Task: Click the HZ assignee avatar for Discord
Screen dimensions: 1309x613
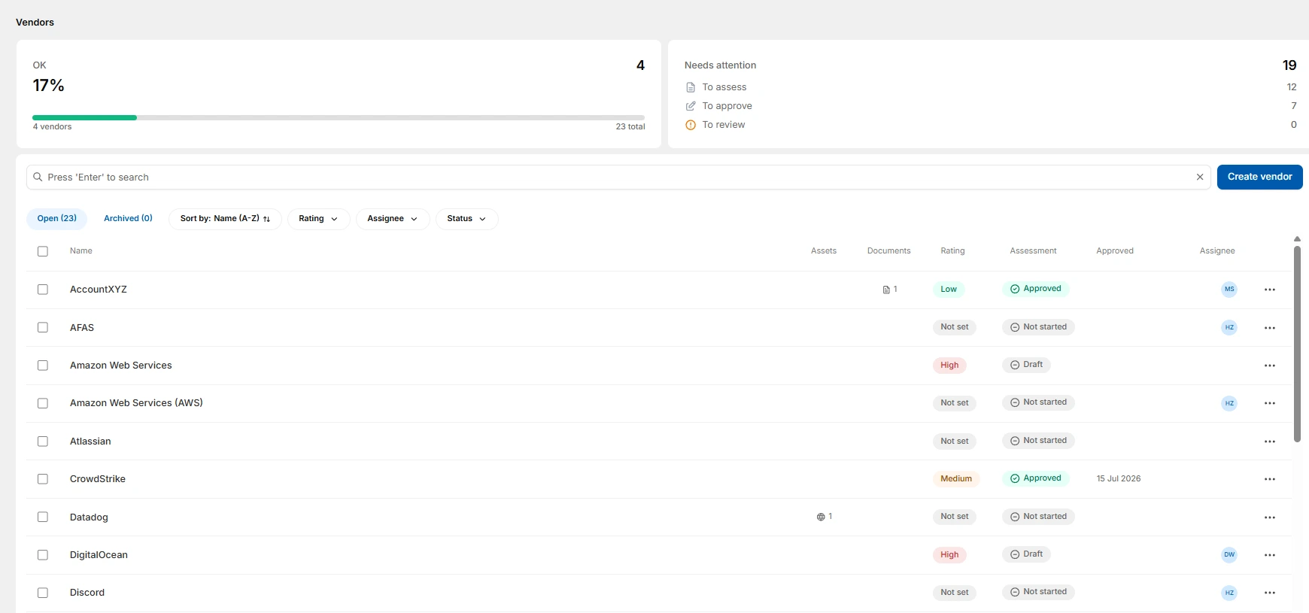Action: [x=1229, y=593]
